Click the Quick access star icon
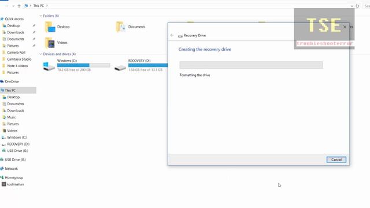Viewport: 370px width, 208px height. click(2, 19)
